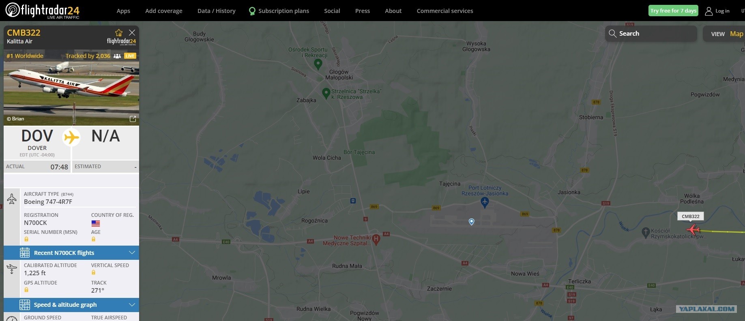This screenshot has height=321, width=745.
Task: Click the locked Vertical Speed padlock icon
Action: 93,272
